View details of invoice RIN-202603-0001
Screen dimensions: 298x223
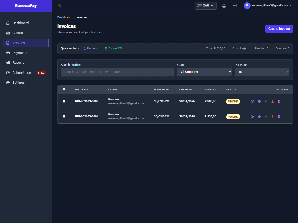pos(259,116)
